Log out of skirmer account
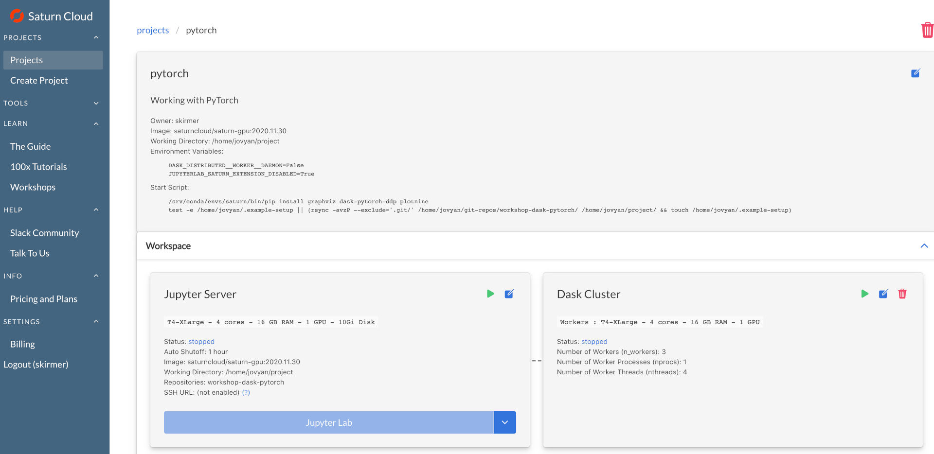934x454 pixels. coord(36,365)
